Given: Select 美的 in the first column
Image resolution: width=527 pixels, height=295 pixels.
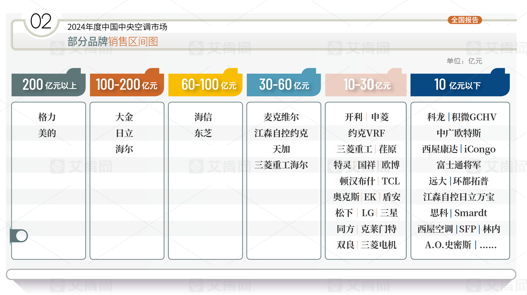Looking at the screenshot, I should click(47, 133).
